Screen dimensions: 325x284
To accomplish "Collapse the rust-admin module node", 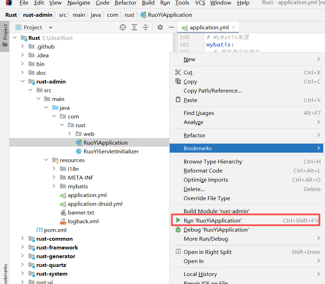I will (x=22, y=81).
